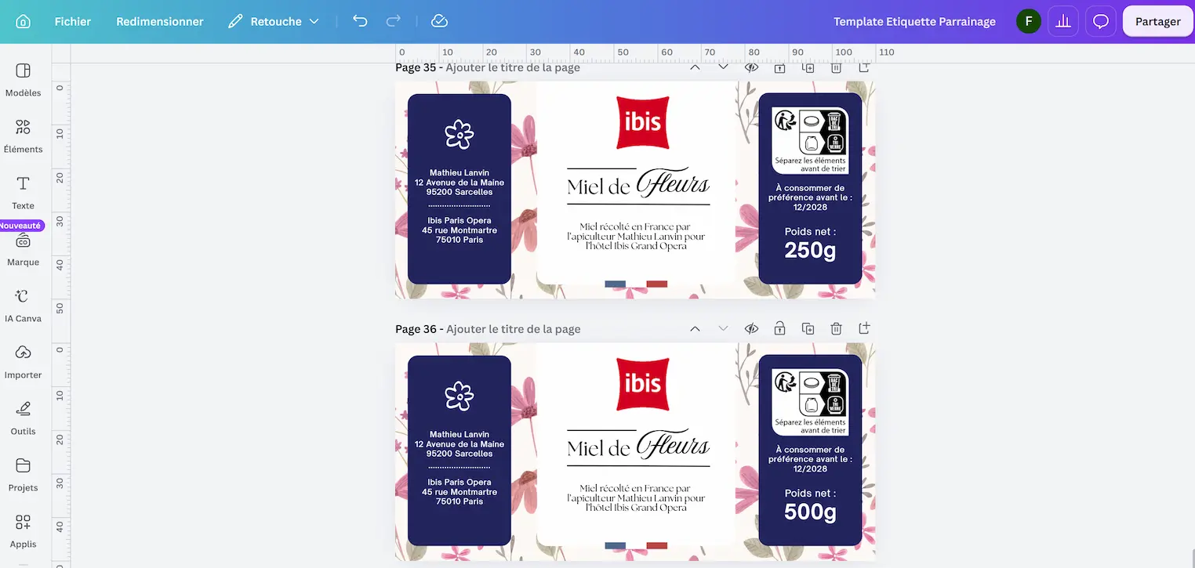Check the cloud save status icon
The width and height of the screenshot is (1195, 568).
click(x=440, y=21)
